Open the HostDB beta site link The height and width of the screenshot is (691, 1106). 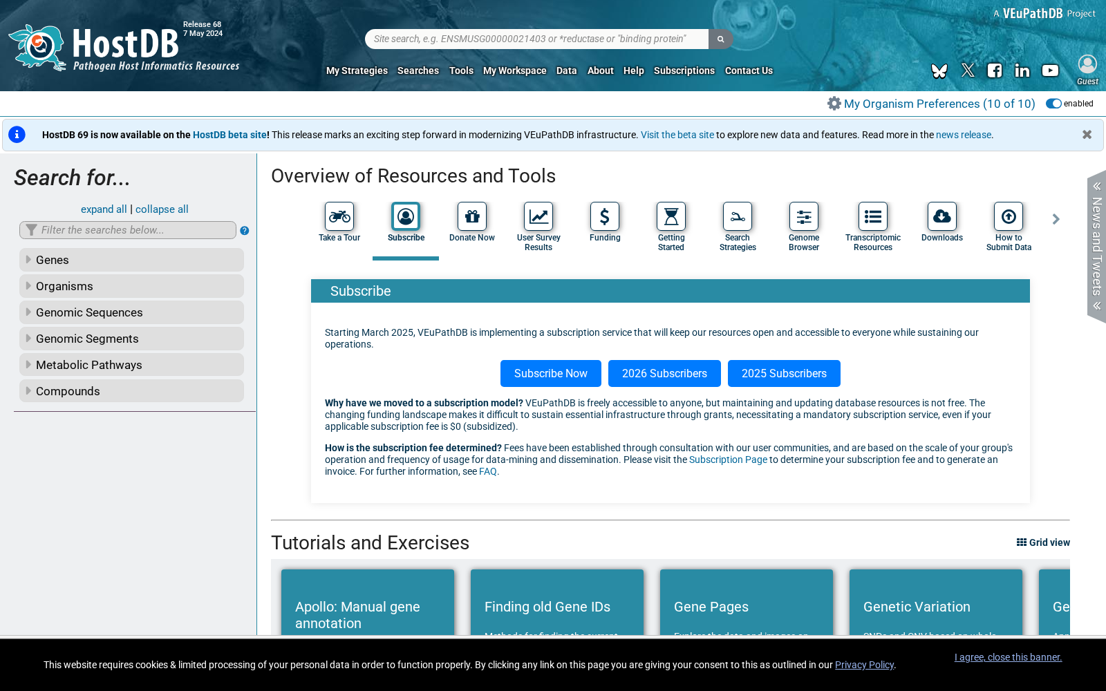tap(229, 135)
